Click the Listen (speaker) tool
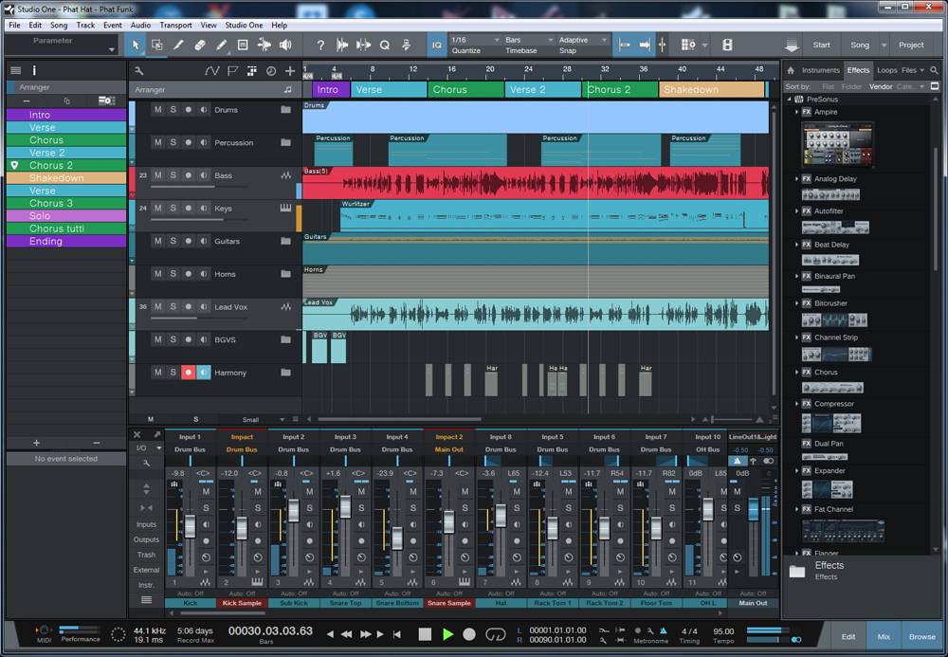The width and height of the screenshot is (948, 657). (x=285, y=45)
